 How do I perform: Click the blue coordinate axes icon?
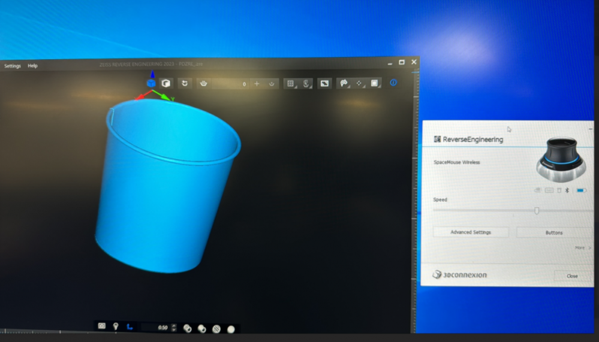coord(130,327)
